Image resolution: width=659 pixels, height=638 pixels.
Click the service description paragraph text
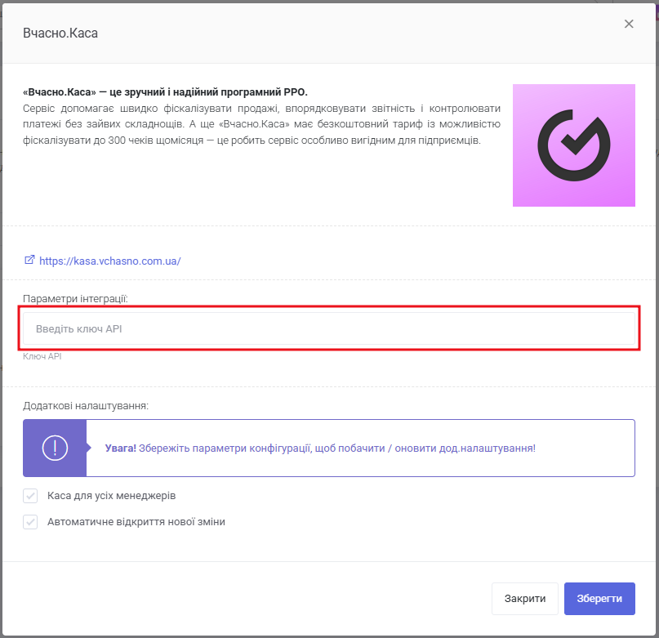coord(261,124)
